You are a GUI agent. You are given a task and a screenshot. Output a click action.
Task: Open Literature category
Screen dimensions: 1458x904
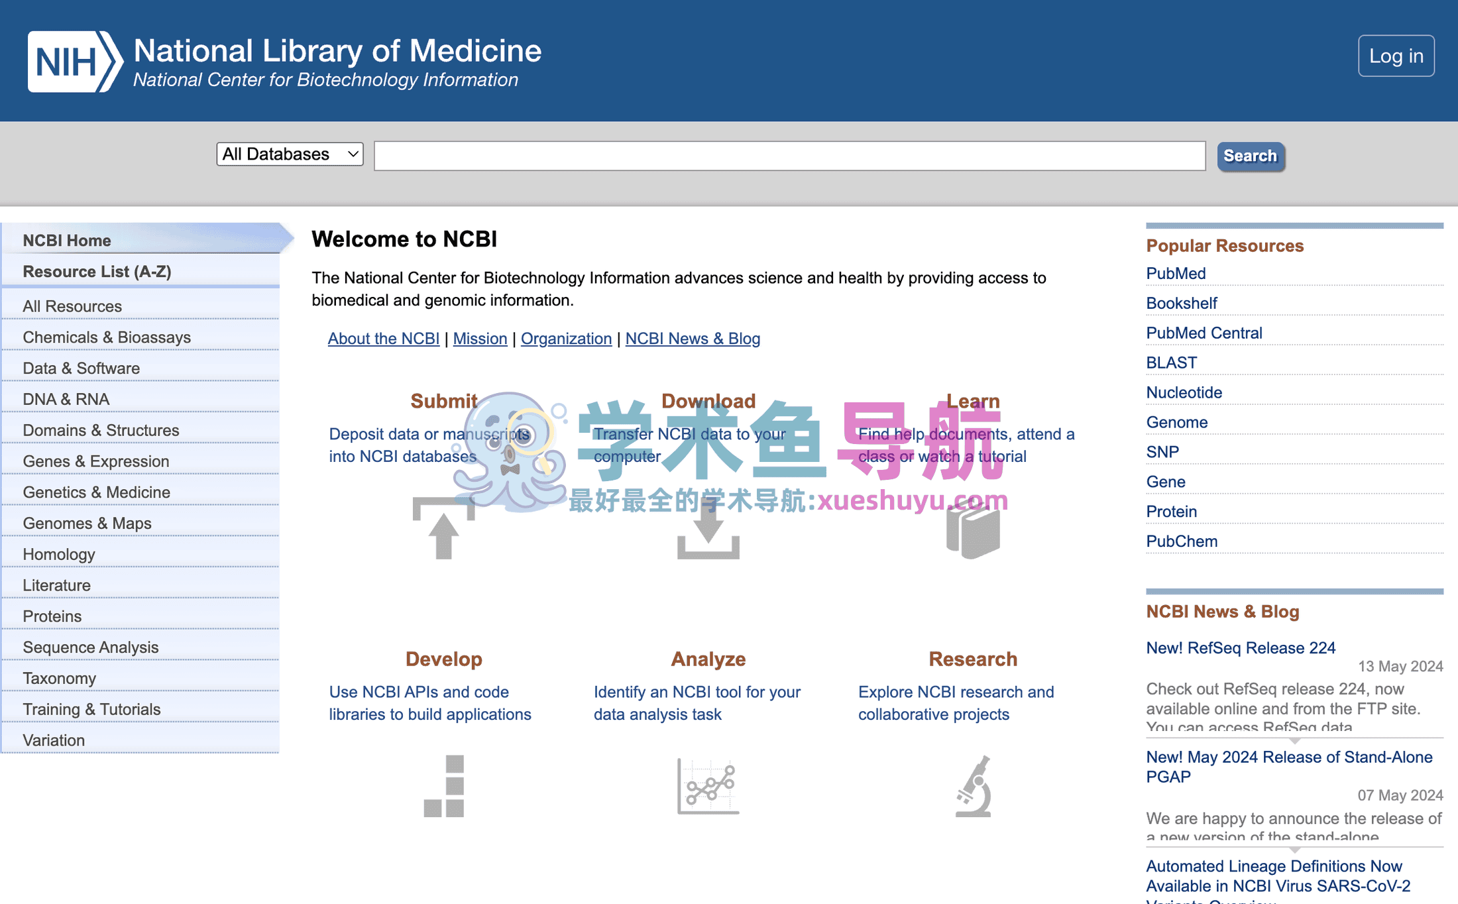[140, 585]
